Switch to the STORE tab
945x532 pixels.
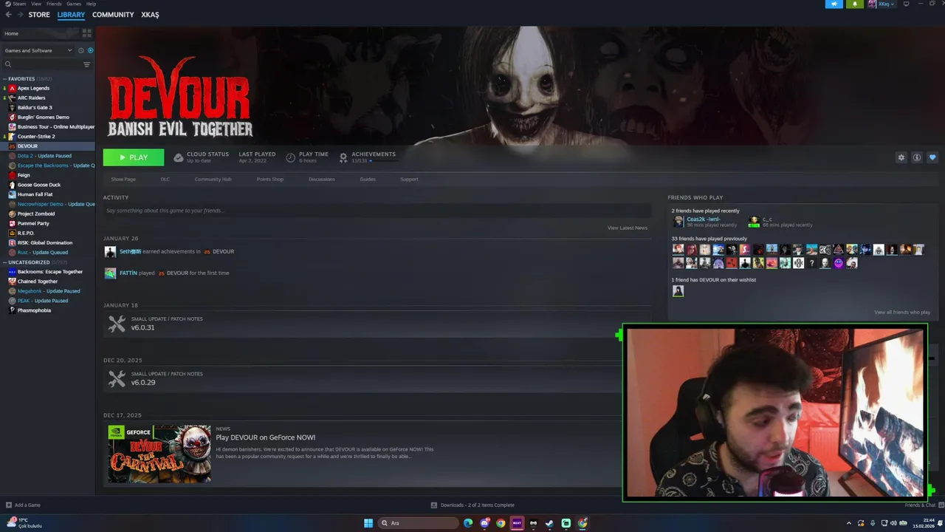(x=39, y=15)
